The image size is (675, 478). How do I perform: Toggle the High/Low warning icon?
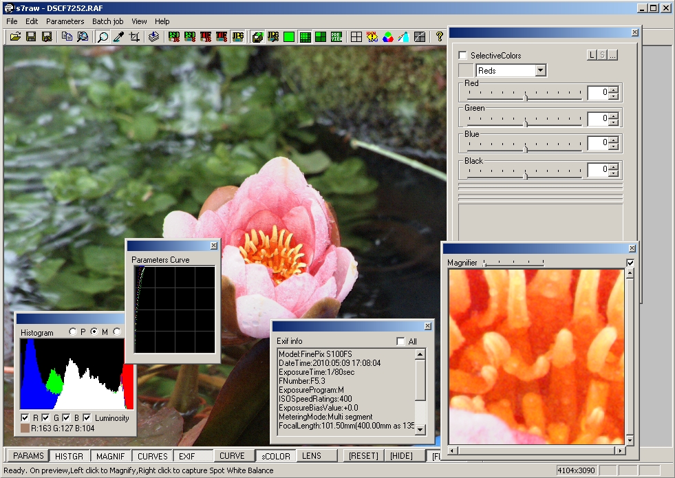tap(372, 37)
